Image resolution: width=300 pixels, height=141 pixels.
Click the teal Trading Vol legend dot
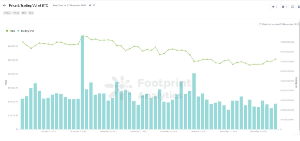point(18,31)
